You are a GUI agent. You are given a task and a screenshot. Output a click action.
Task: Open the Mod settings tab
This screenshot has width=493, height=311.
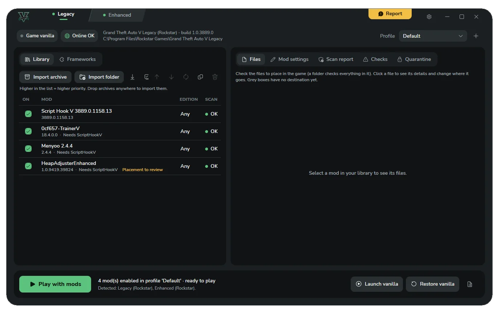(289, 59)
